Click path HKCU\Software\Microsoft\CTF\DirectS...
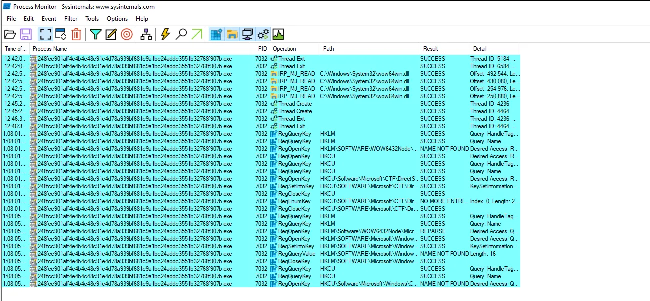Screen dimensions: 650x301 pyautogui.click(x=369, y=179)
